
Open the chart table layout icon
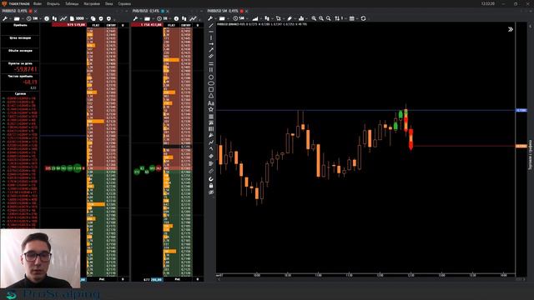point(352,18)
